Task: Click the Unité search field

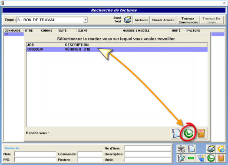Action: [x=148, y=160]
